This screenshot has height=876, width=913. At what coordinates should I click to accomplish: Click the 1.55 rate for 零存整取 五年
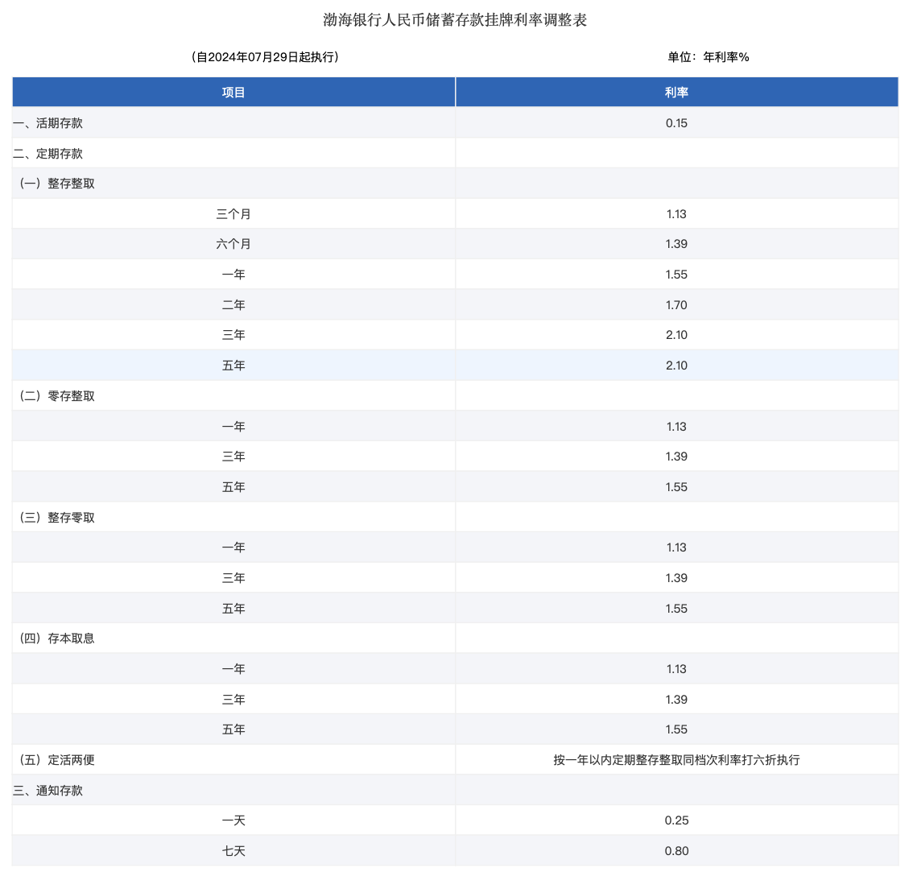(676, 487)
